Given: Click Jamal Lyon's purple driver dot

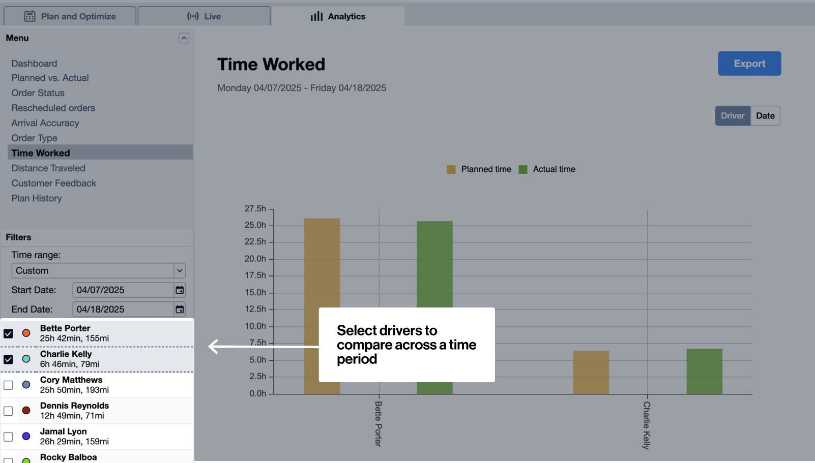Looking at the screenshot, I should [25, 436].
